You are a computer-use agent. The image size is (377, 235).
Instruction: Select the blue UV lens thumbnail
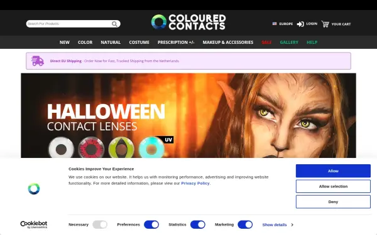tap(151, 148)
